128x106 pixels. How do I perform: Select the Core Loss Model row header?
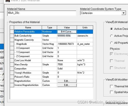pyautogui.click(x=12, y=60)
